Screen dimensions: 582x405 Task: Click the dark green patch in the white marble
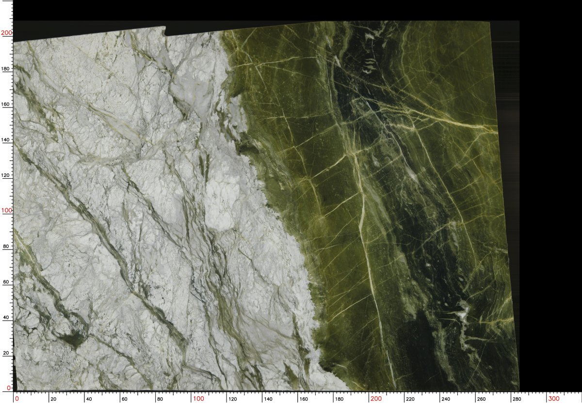[74, 340]
